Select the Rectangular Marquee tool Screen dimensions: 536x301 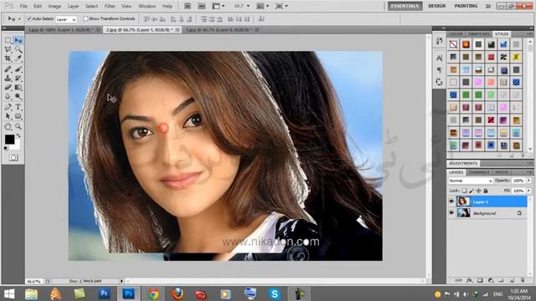(8, 41)
